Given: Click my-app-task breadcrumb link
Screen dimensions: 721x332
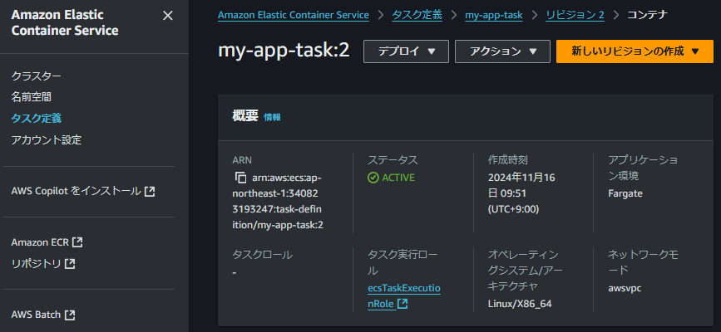Looking at the screenshot, I should click(x=494, y=15).
